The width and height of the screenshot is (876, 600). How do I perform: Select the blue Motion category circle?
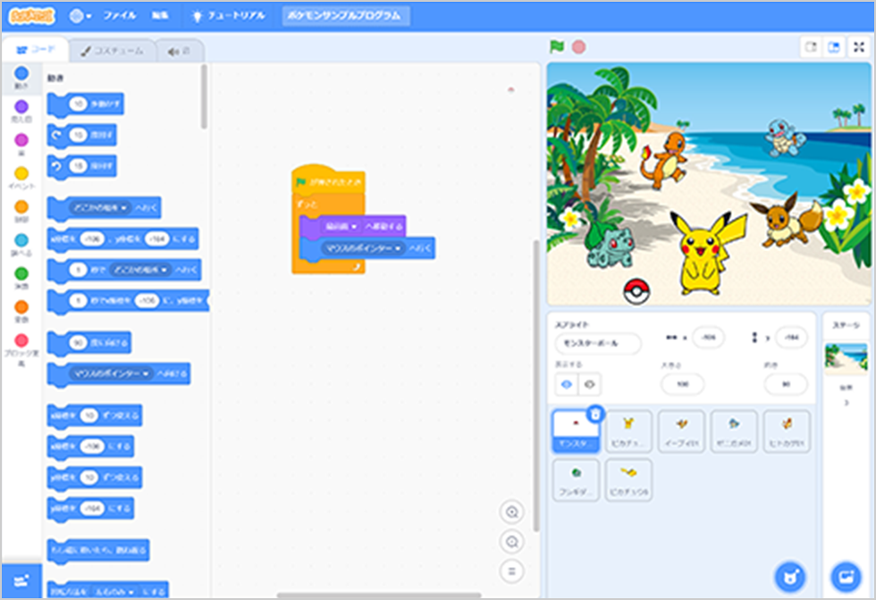[x=21, y=74]
